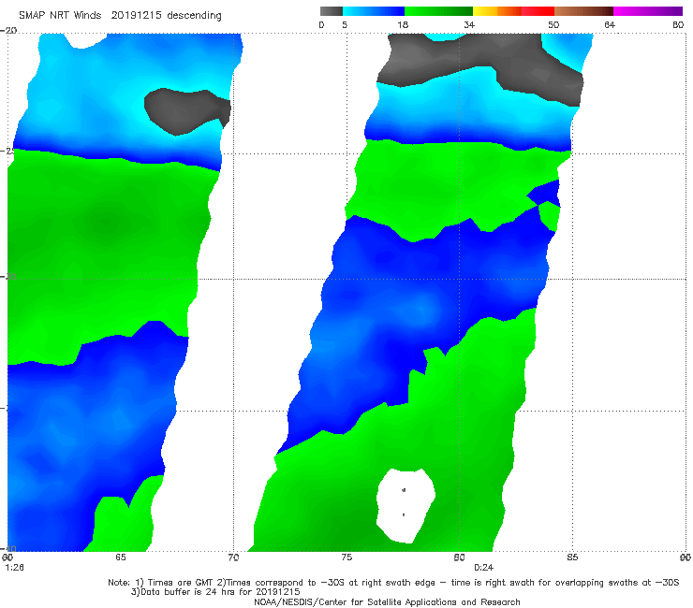The width and height of the screenshot is (693, 608).
Task: Click the longitude axis label '85'
Action: (572, 557)
